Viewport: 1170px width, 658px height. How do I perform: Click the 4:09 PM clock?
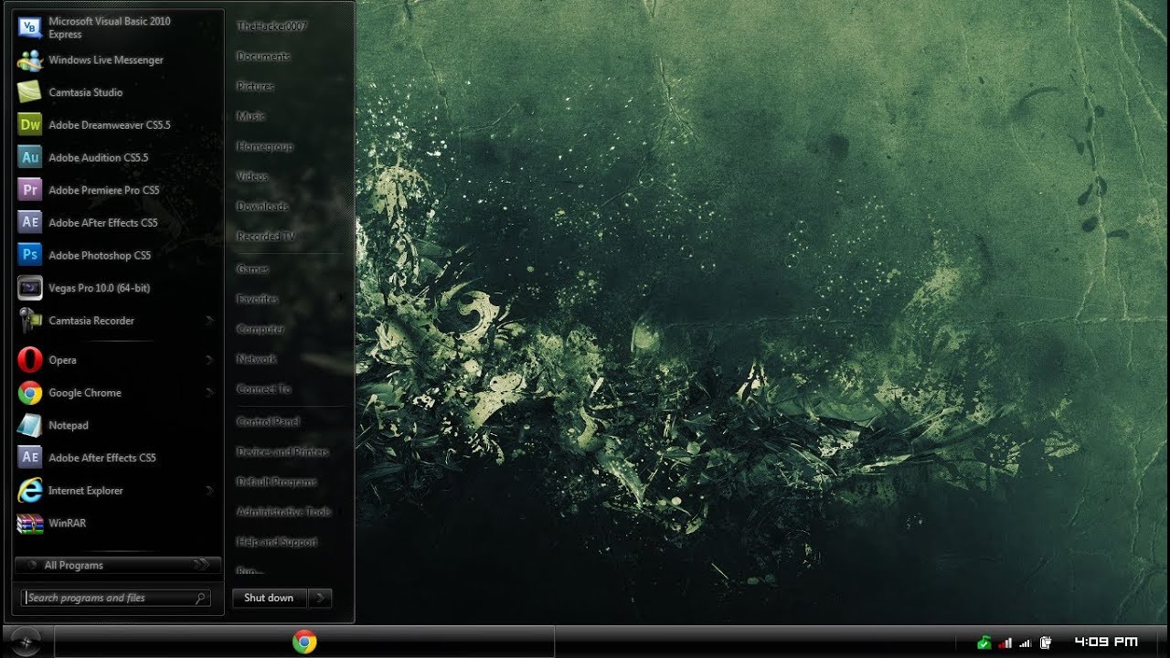1106,642
